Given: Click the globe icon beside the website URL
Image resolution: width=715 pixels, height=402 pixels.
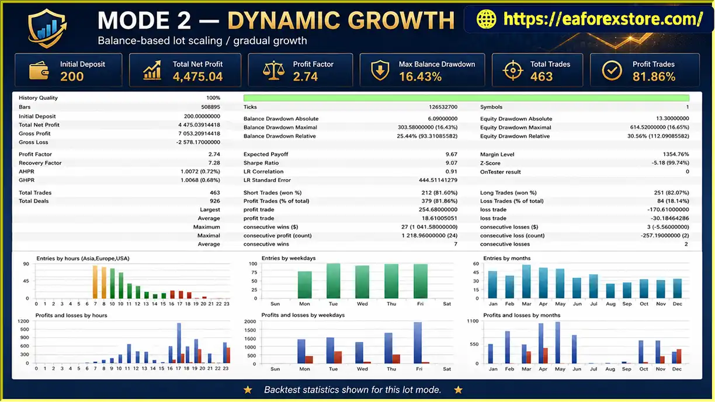Looking at the screenshot, I should tap(486, 19).
